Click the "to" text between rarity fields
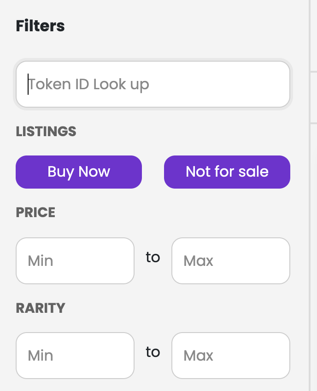Screen dimensions: 317x391 153,352
